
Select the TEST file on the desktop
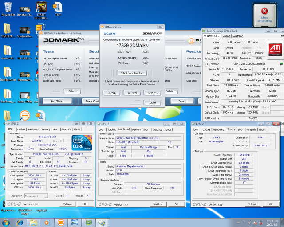tap(58, 9)
